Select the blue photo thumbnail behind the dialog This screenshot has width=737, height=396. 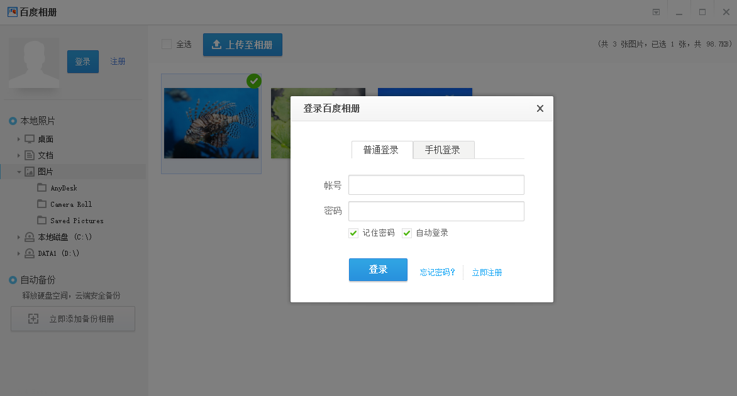425,92
